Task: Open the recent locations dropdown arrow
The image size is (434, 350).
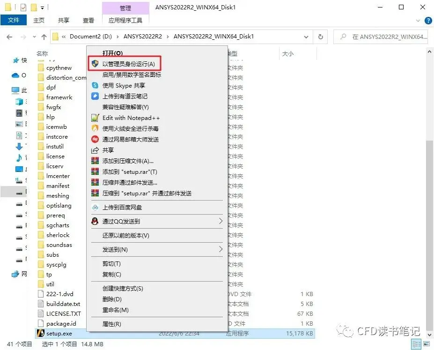Action: pyautogui.click(x=34, y=37)
